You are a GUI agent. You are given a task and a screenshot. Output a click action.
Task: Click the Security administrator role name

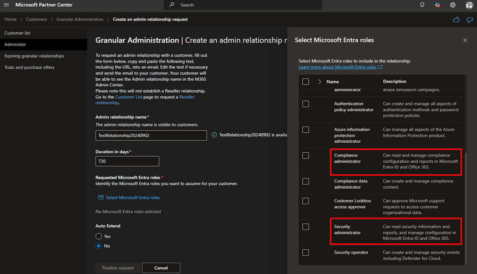pos(347,230)
